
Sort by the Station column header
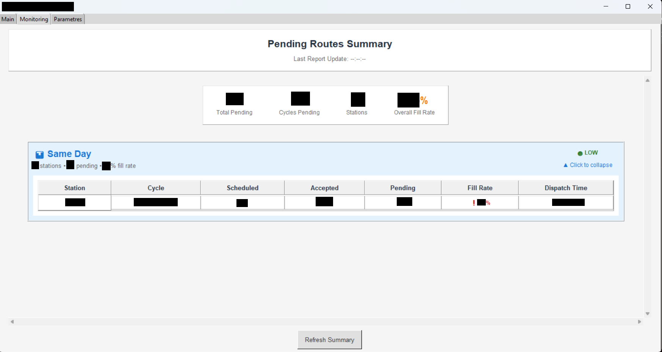click(75, 188)
